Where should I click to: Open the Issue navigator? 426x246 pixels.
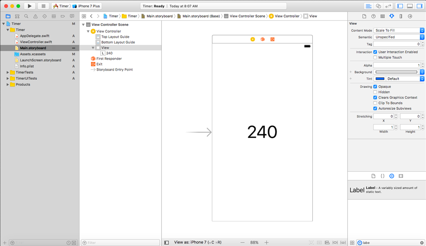(x=35, y=16)
